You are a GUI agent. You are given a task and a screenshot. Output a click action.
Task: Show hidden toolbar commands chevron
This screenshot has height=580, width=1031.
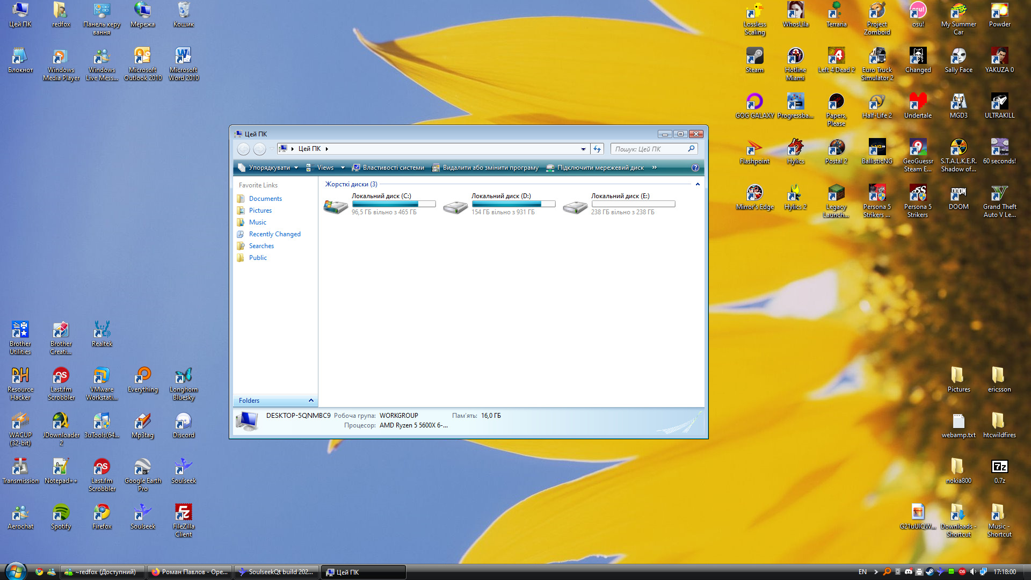point(655,168)
